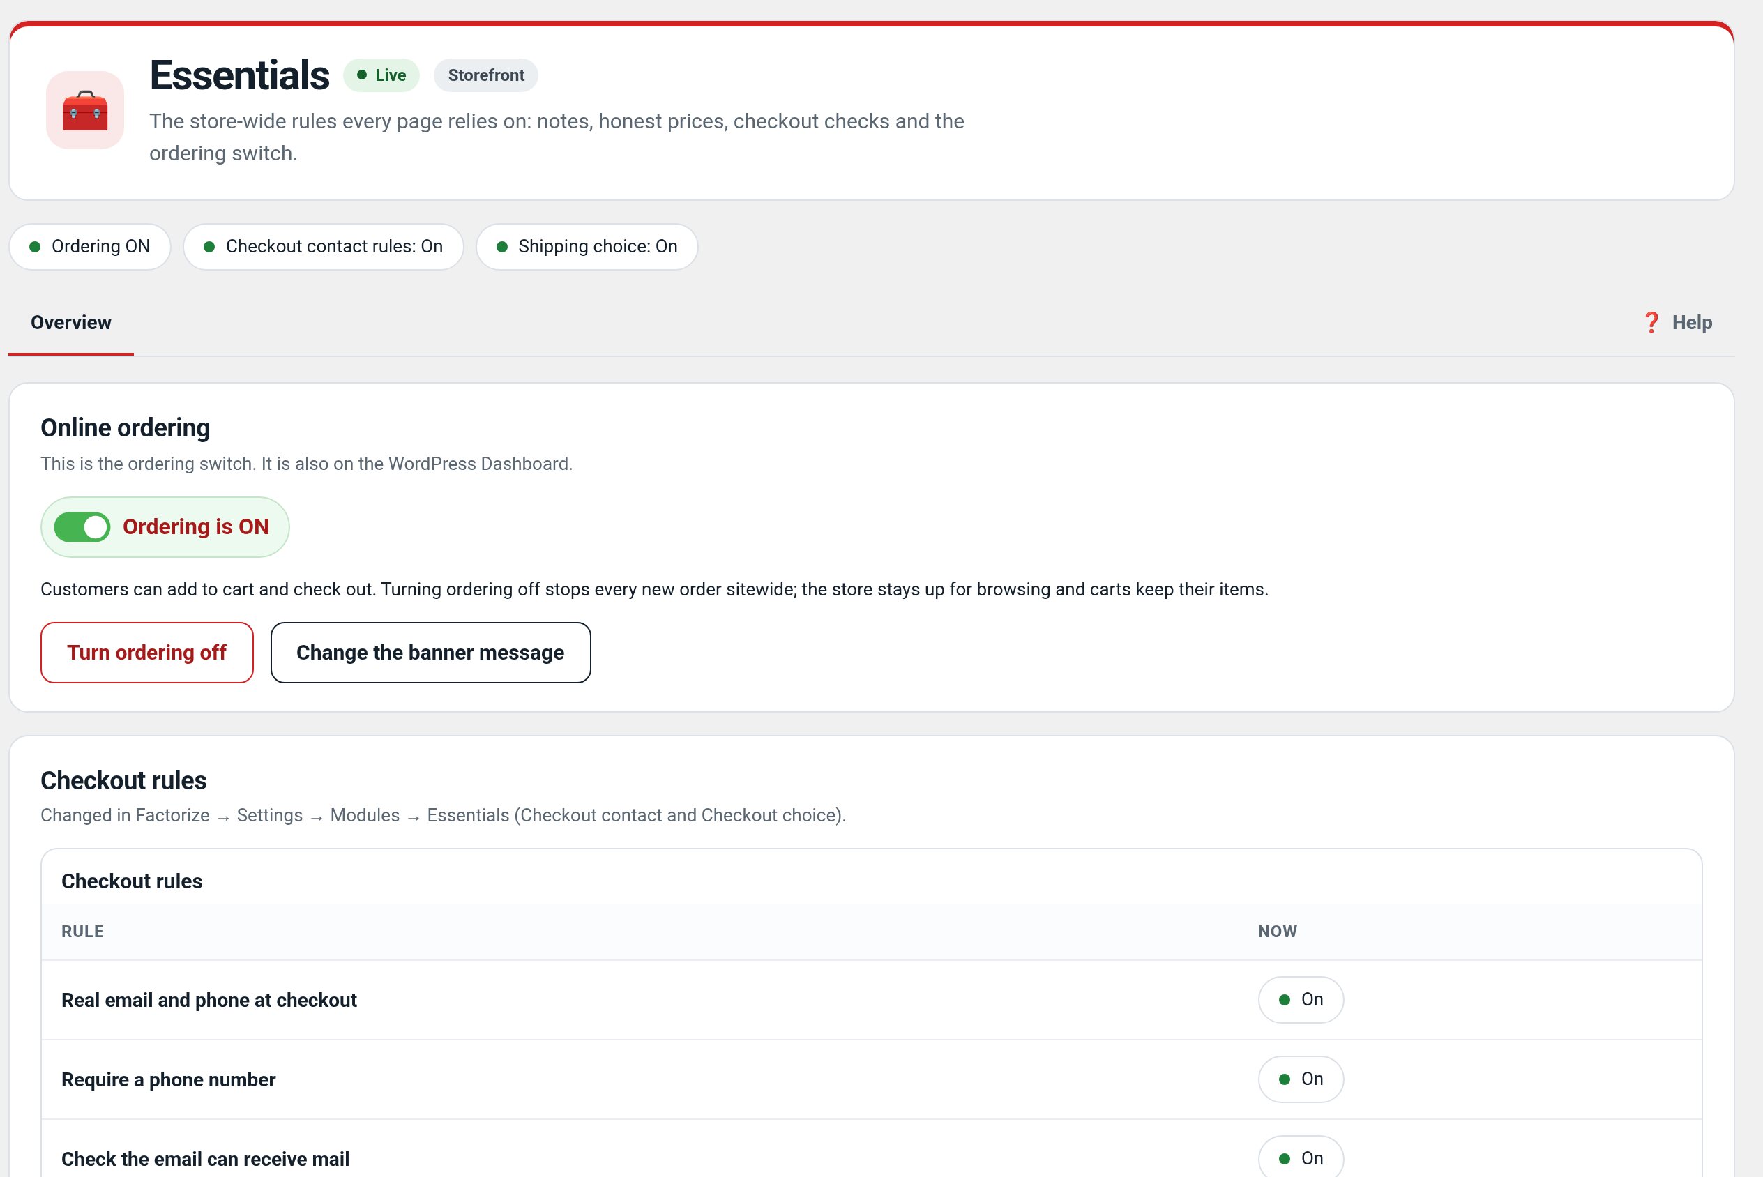Click the RULE column header
The width and height of the screenshot is (1763, 1177).
[x=82, y=932]
